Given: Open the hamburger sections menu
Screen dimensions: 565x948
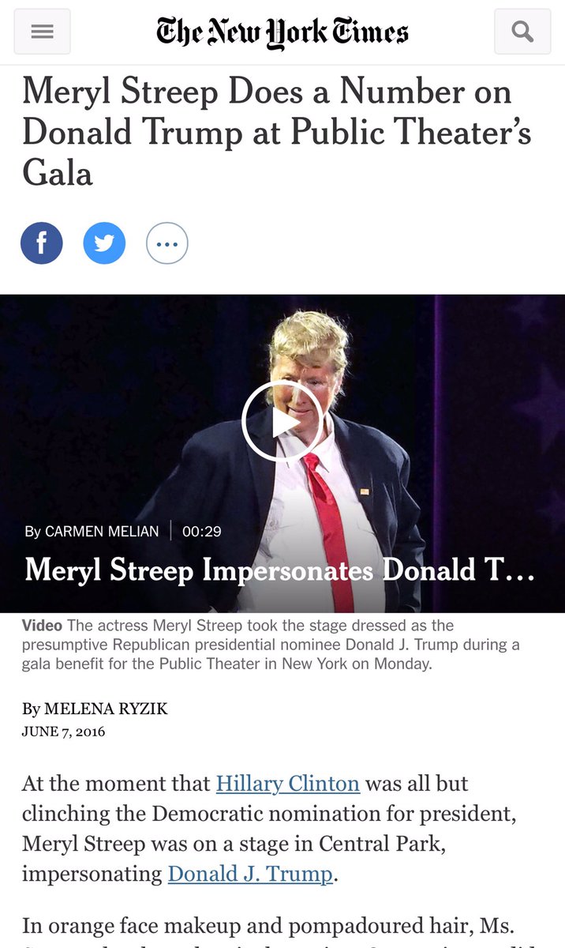Looking at the screenshot, I should coord(42,32).
